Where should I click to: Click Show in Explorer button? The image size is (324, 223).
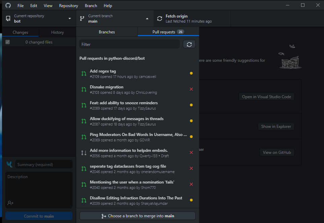(276, 126)
